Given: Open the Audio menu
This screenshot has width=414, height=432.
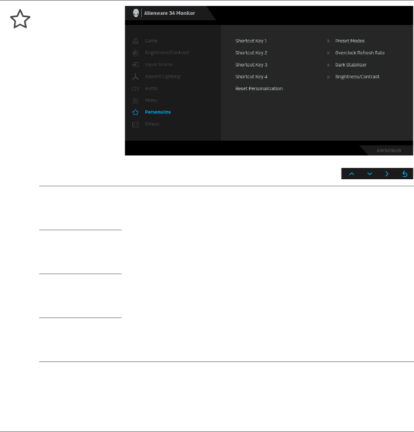Looking at the screenshot, I should [151, 88].
